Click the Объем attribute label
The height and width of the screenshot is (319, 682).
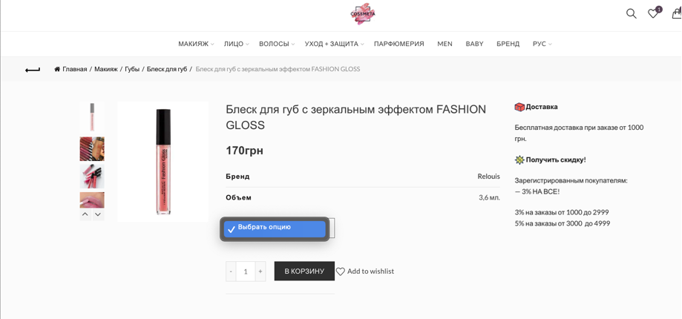tap(238, 198)
